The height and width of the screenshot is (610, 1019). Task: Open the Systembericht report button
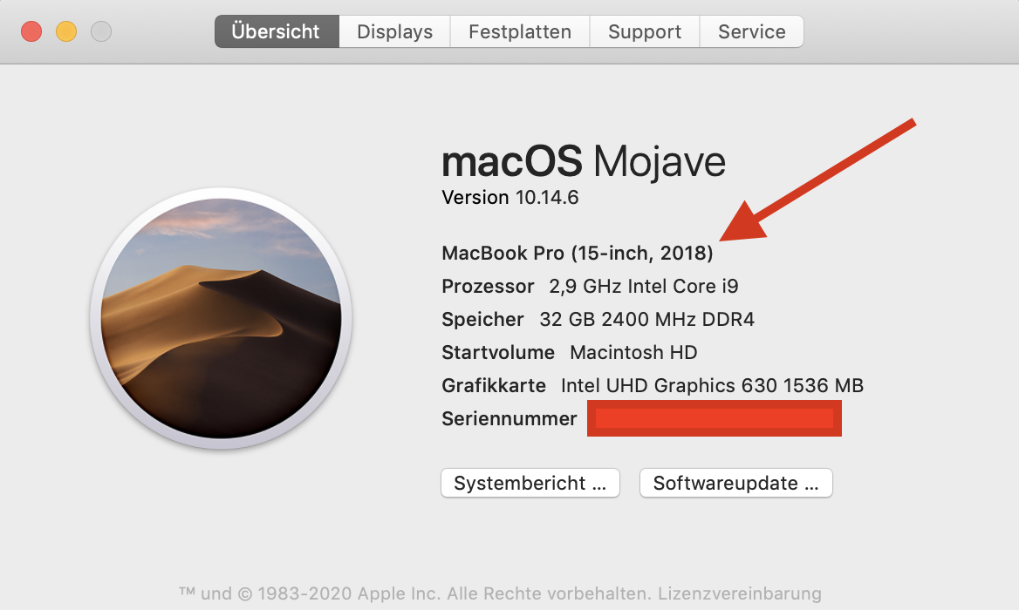[x=530, y=483]
